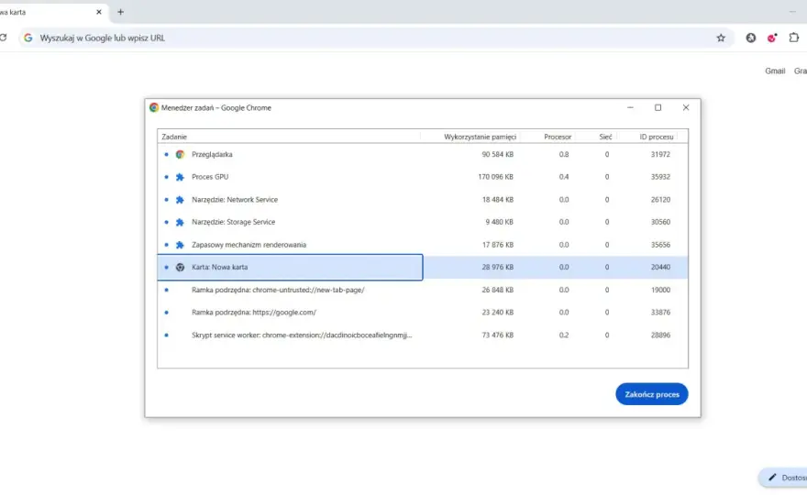Select the Skrypt service worker chrome-extension row
This screenshot has width=807, height=495.
click(x=423, y=335)
